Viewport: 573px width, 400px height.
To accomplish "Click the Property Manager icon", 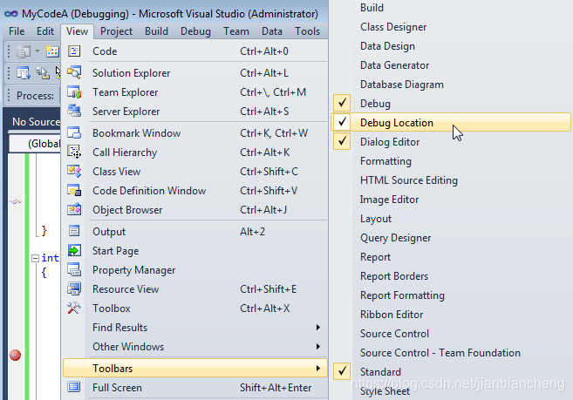I will click(x=74, y=270).
